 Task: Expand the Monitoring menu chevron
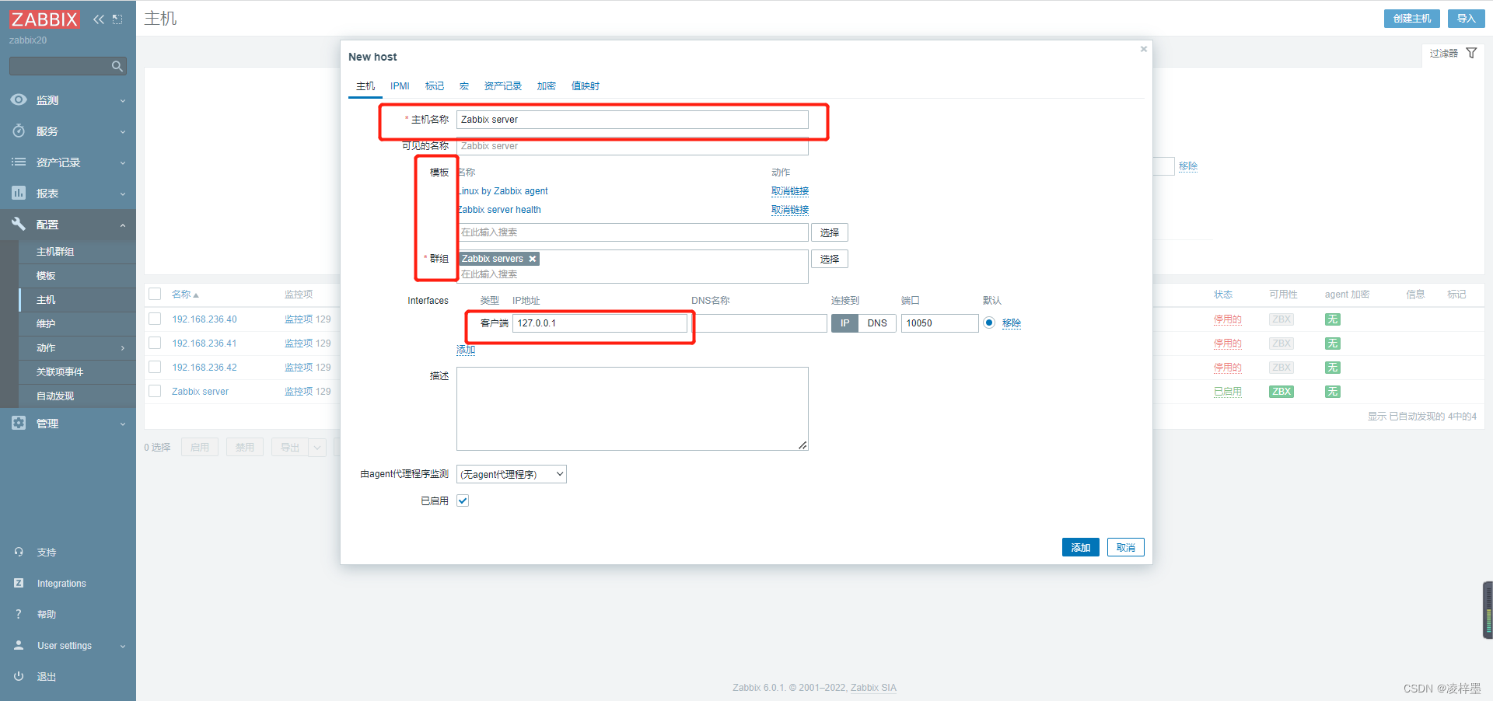[123, 101]
